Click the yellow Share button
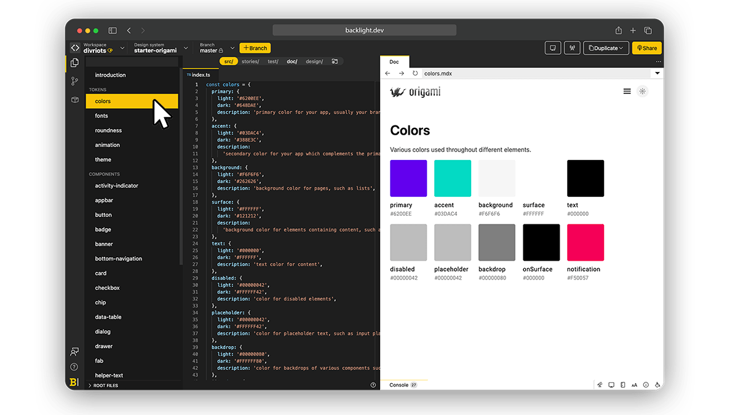Screen dimensions: 738x415 647,48
